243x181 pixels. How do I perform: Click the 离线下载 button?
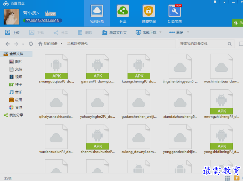click(146, 32)
